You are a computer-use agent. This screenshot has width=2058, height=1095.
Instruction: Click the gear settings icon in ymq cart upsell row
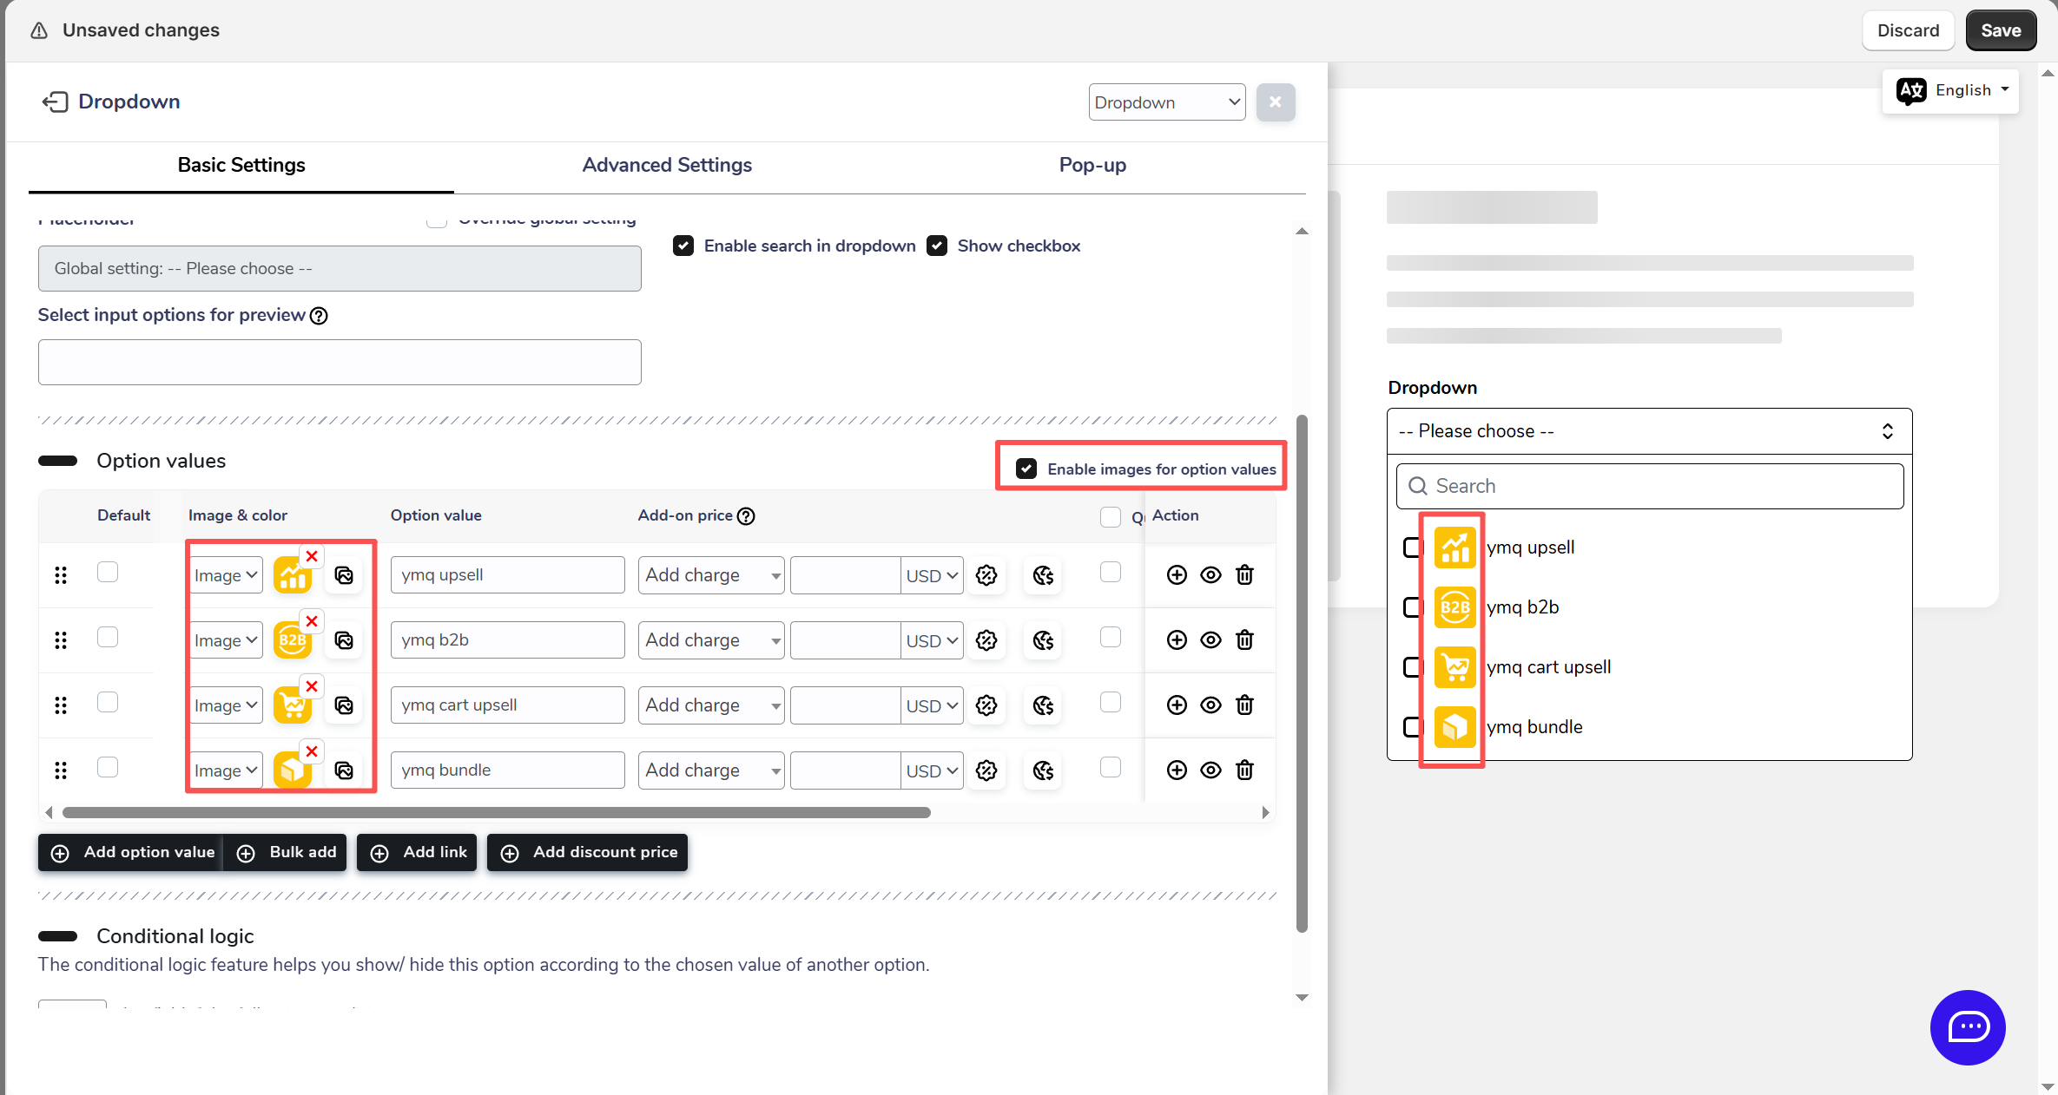[986, 705]
